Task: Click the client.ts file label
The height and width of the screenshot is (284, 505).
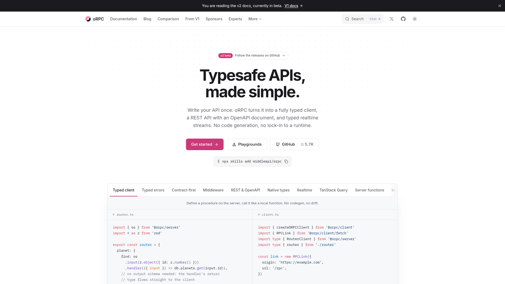Action: click(270, 215)
